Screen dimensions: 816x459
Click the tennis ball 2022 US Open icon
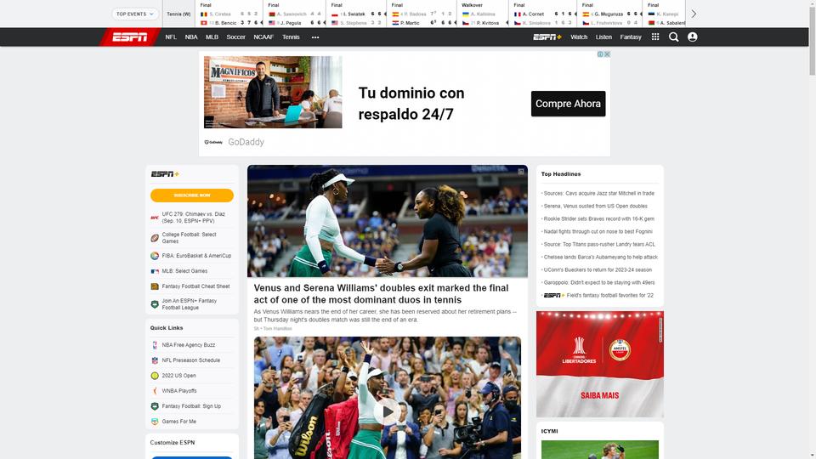coord(155,376)
